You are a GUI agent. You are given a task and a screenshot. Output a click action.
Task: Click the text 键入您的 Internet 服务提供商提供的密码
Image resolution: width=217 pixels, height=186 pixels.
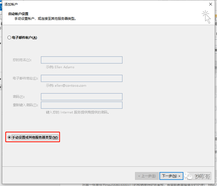[x=78, y=112]
